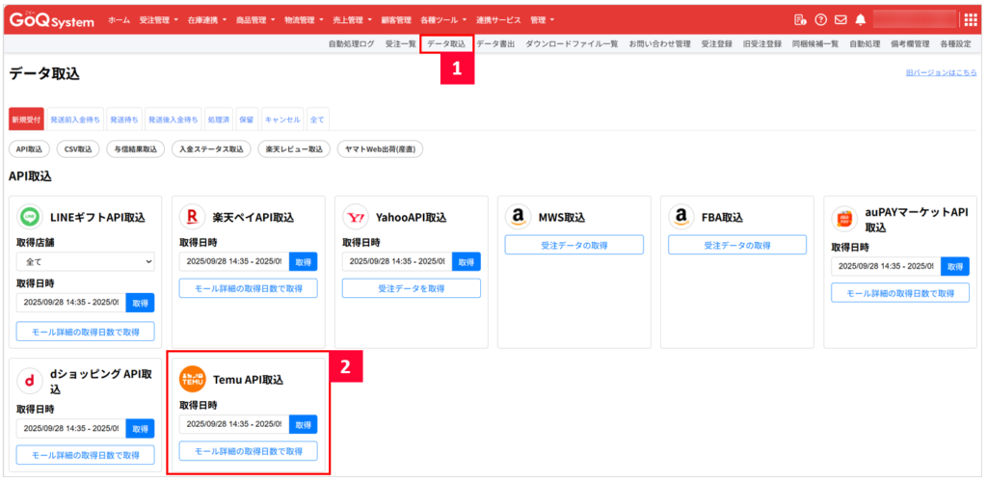Click the notification bell icon
Screen dimensions: 987x482
tap(861, 19)
